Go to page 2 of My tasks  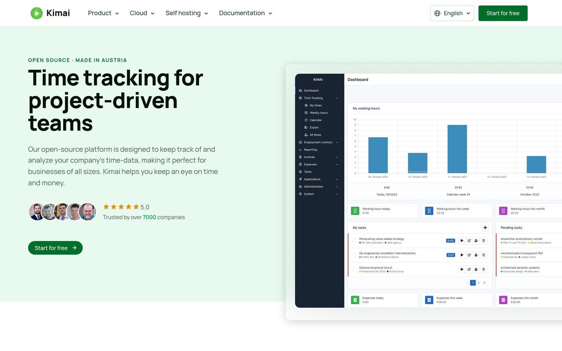(x=479, y=283)
